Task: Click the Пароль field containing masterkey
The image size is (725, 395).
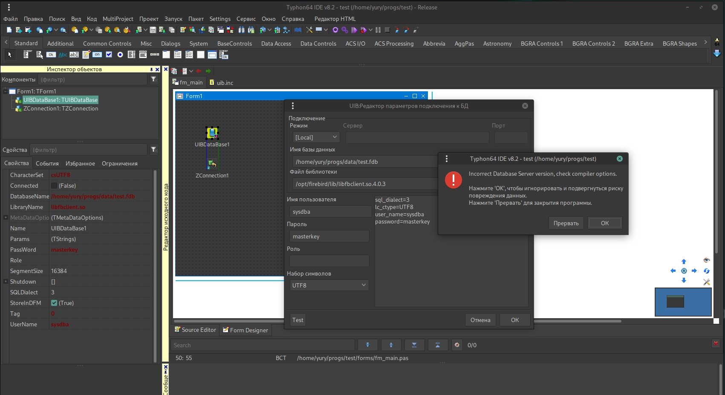Action: pyautogui.click(x=329, y=236)
